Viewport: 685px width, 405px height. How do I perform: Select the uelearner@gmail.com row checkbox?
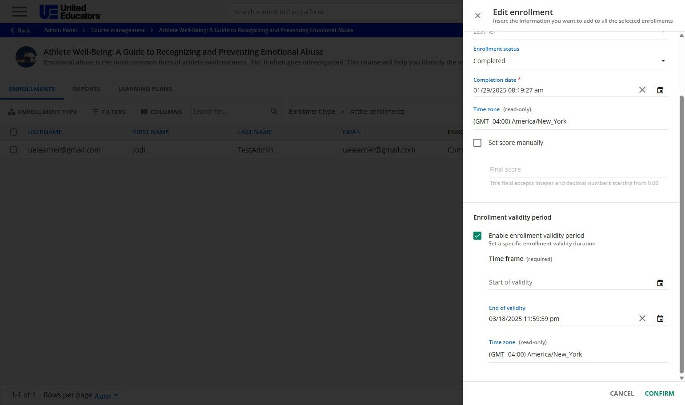coord(13,150)
